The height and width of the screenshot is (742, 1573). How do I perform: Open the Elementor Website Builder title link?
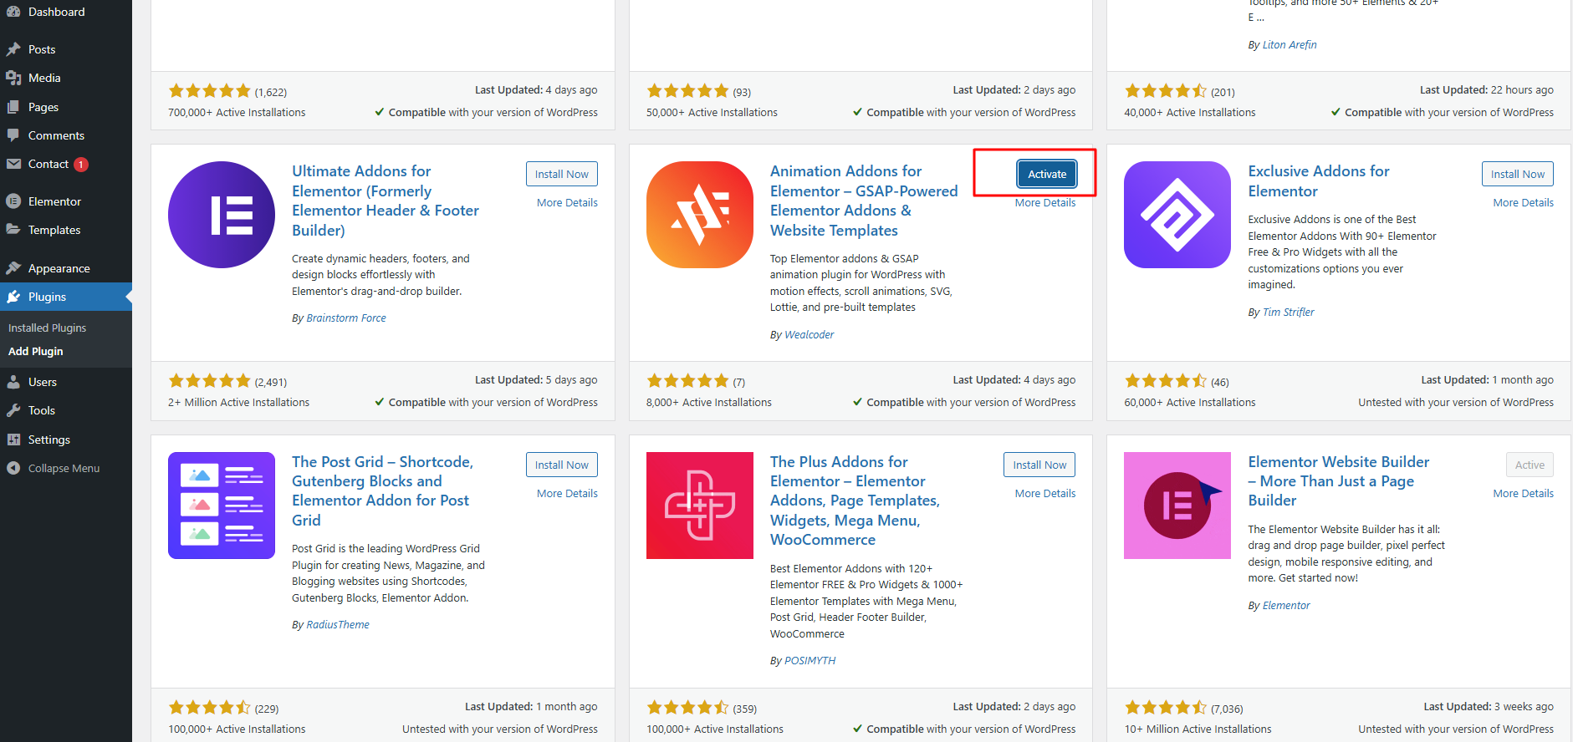pyautogui.click(x=1338, y=481)
